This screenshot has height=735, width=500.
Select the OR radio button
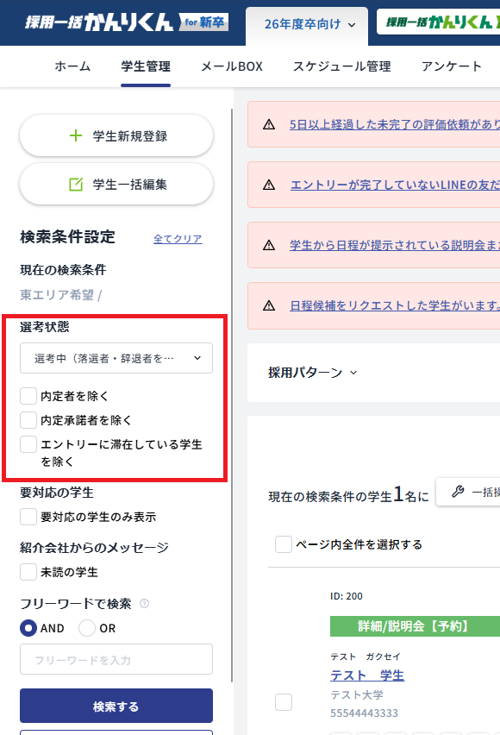(x=87, y=628)
